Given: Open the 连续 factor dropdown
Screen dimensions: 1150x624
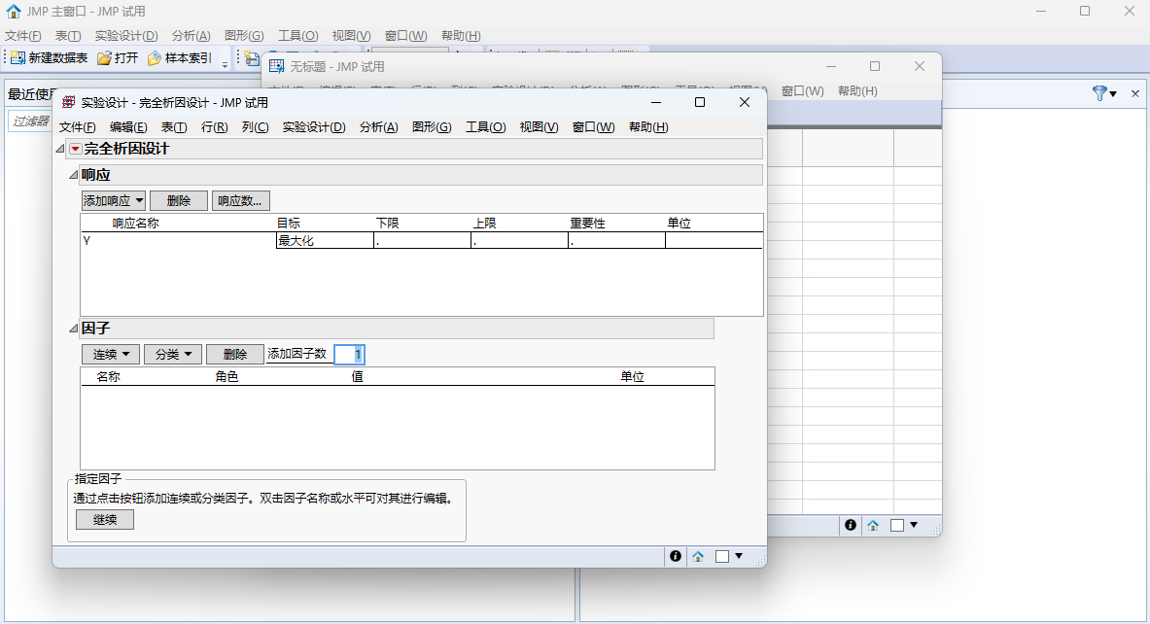Looking at the screenshot, I should coord(110,355).
